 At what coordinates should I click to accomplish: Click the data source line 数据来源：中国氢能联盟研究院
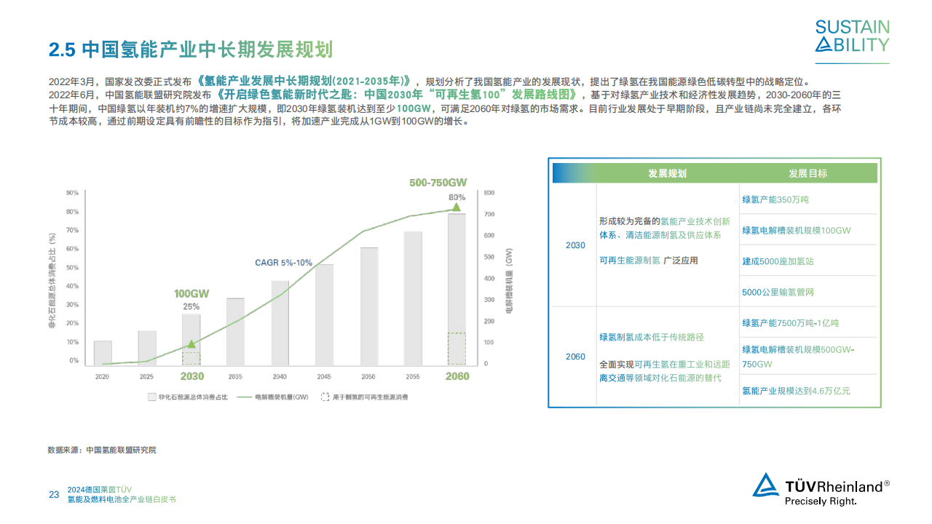[x=102, y=450]
